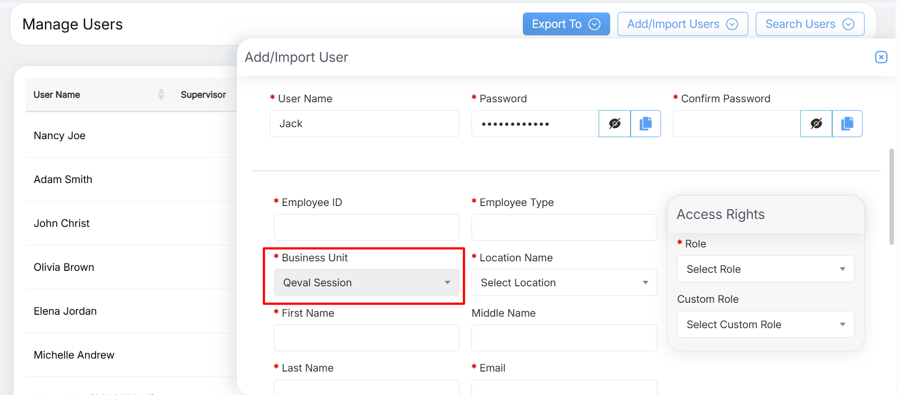Copy the Confirm Password value
The width and height of the screenshot is (898, 395).
coord(847,124)
